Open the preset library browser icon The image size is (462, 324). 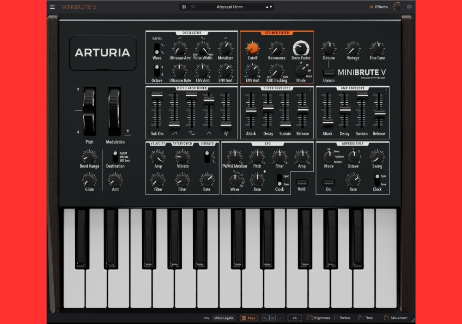pyautogui.click(x=184, y=7)
